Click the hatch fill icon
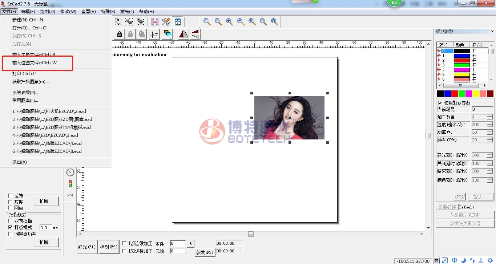The width and height of the screenshot is (496, 264). coord(155,22)
